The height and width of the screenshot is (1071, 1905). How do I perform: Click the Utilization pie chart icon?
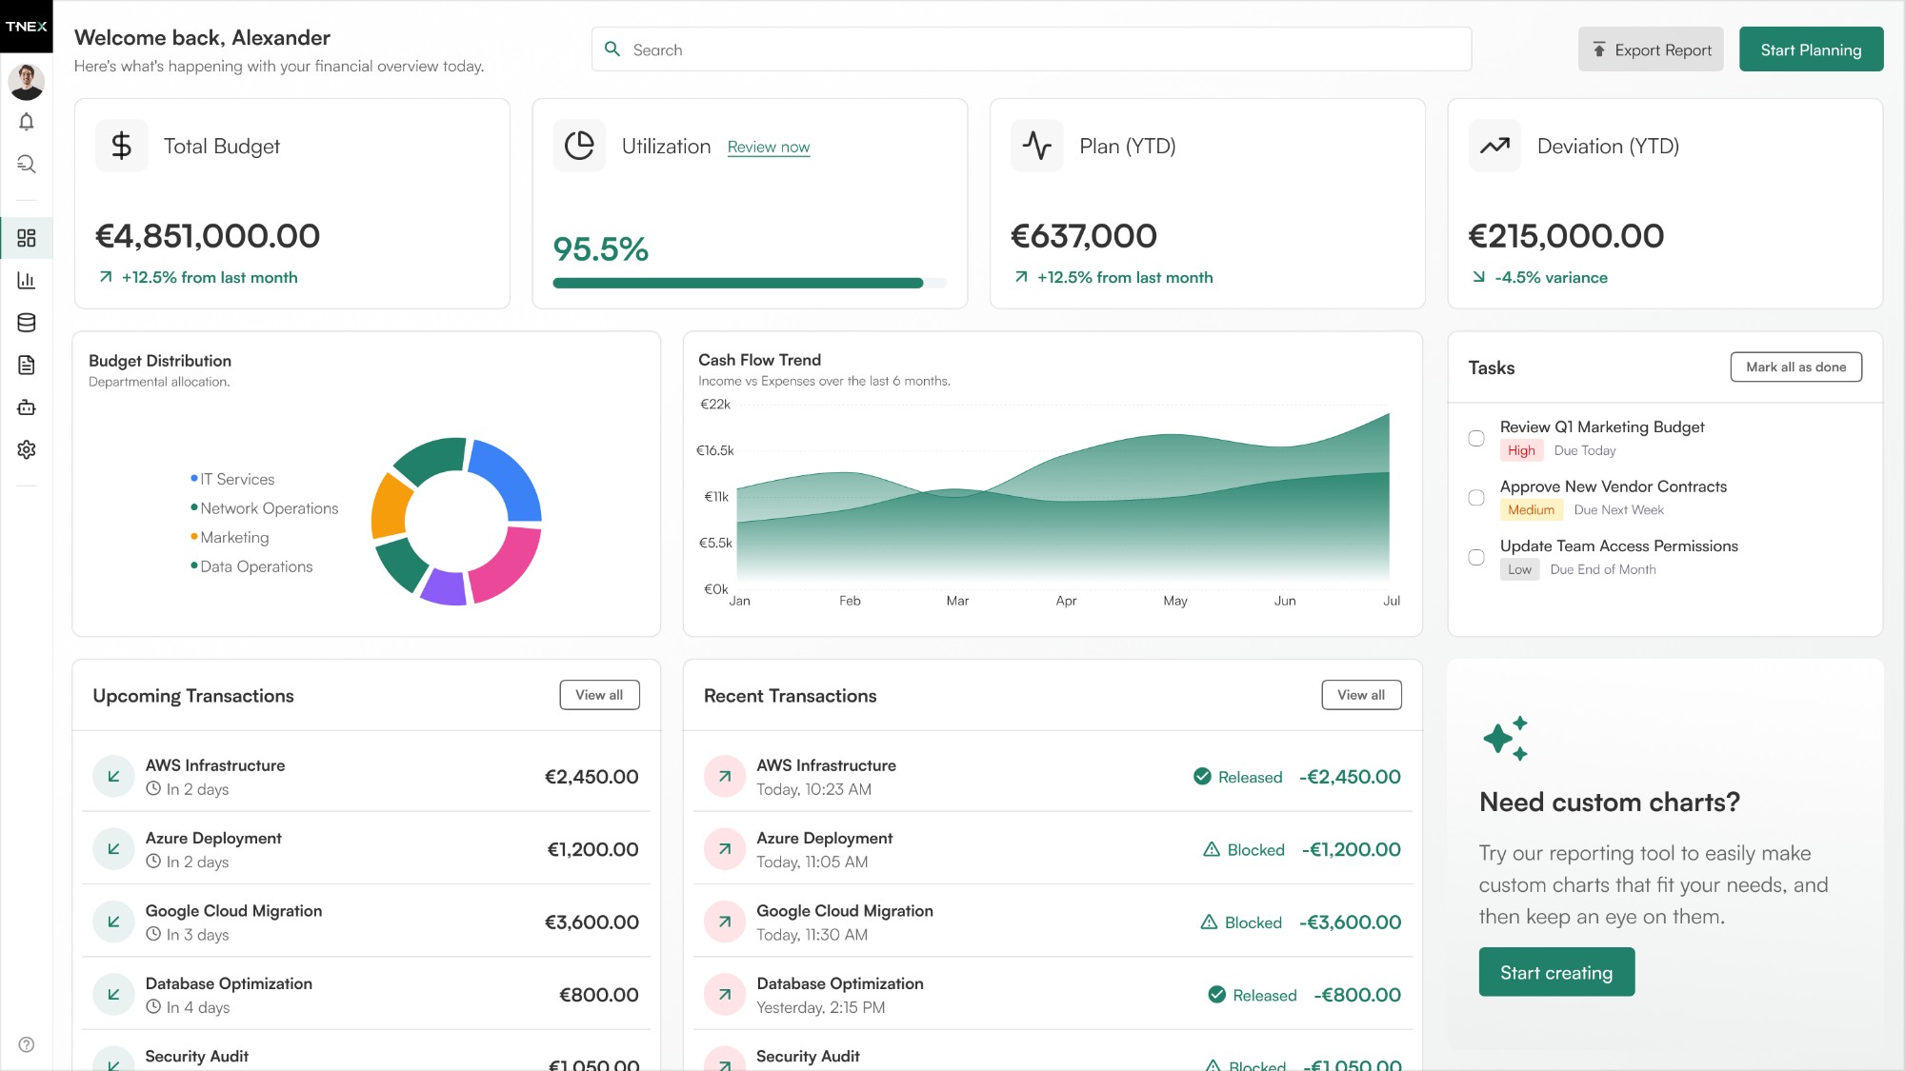coord(579,146)
